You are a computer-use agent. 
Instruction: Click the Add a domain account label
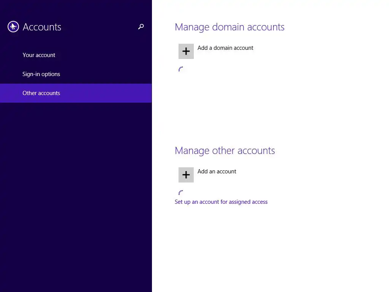tap(225, 48)
